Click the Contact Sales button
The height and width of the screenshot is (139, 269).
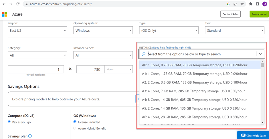(x=230, y=14)
